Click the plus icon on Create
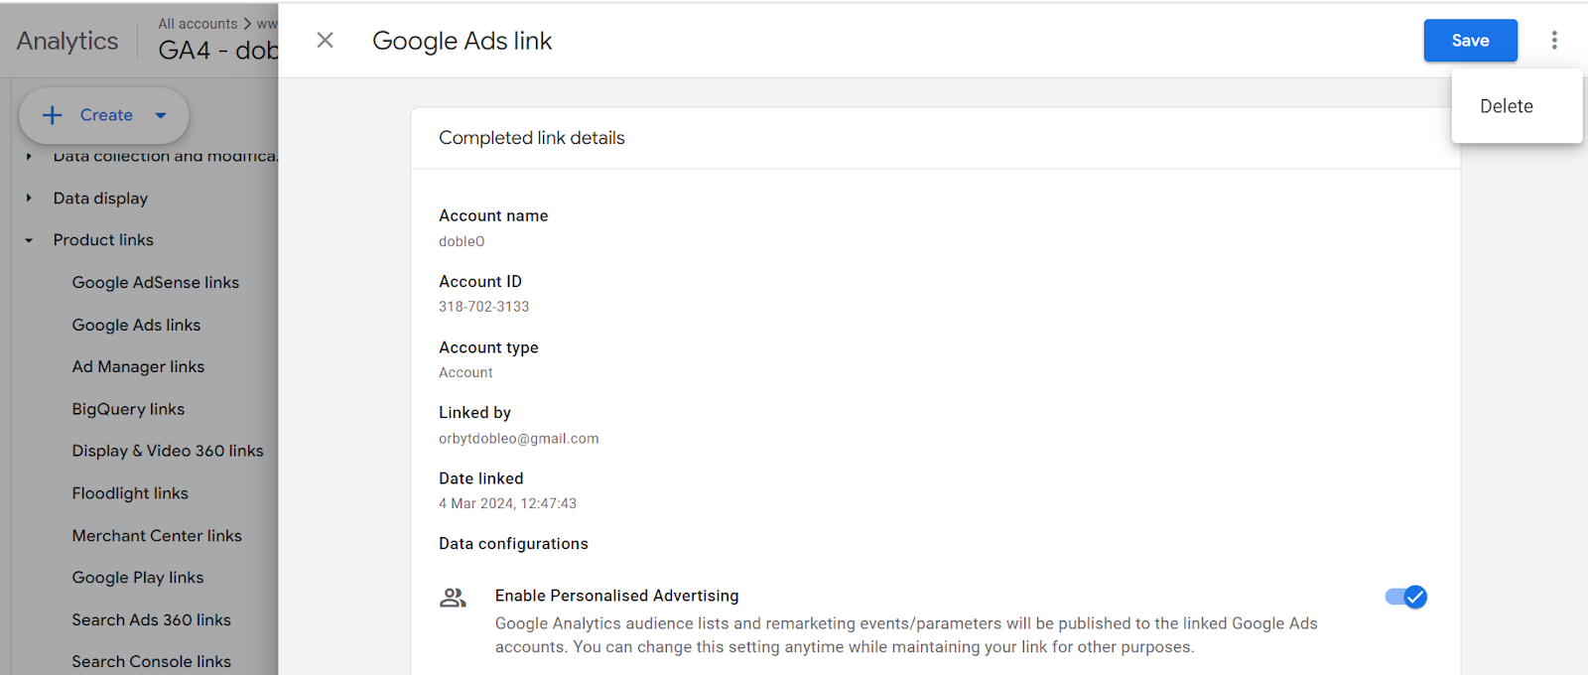 click(x=52, y=115)
